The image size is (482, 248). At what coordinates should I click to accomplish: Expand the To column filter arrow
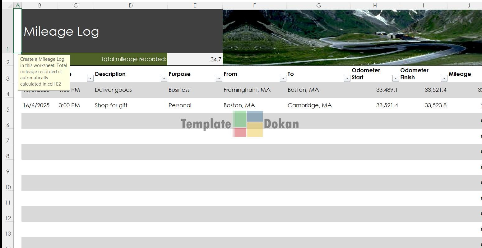pos(347,78)
